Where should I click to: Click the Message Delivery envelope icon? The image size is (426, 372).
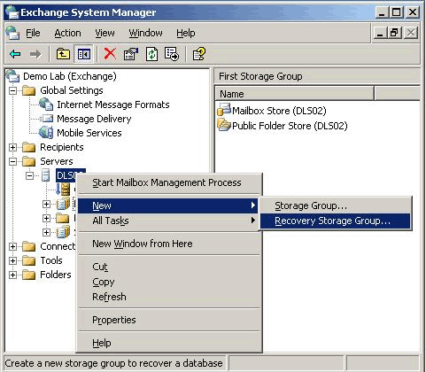[x=46, y=119]
